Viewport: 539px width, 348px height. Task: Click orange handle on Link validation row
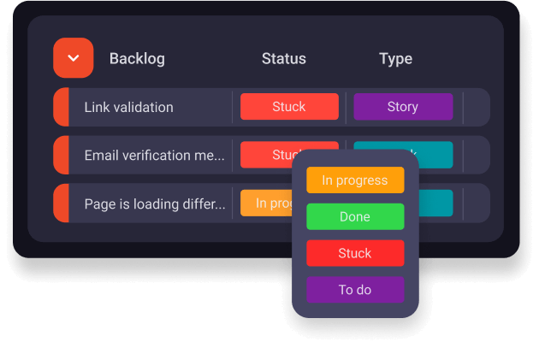coord(61,108)
